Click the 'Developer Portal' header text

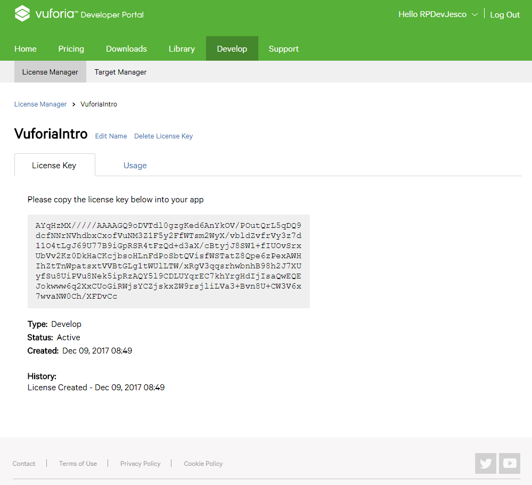coord(112,15)
